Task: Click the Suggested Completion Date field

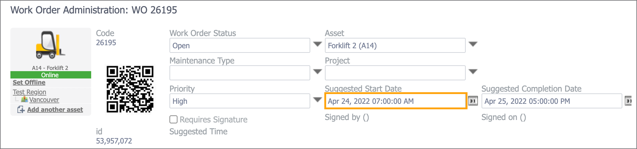Action: (551, 101)
